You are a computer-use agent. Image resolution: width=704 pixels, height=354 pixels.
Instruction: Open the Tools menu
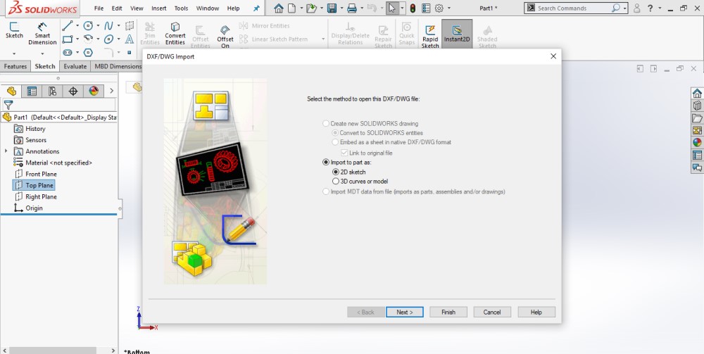click(x=182, y=8)
